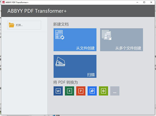Click the multi-document icon in 从多个文件创建 tile
This screenshot has height=116, width=156.
[107, 35]
